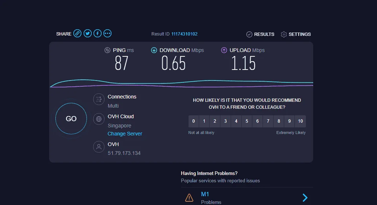This screenshot has height=205, width=377.
Task: Rate recommendation as 10
Action: pos(300,121)
